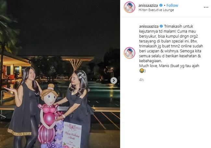Open commenter avatar beside the caption
Viewport: 211px width, 148px height.
tap(130, 53)
